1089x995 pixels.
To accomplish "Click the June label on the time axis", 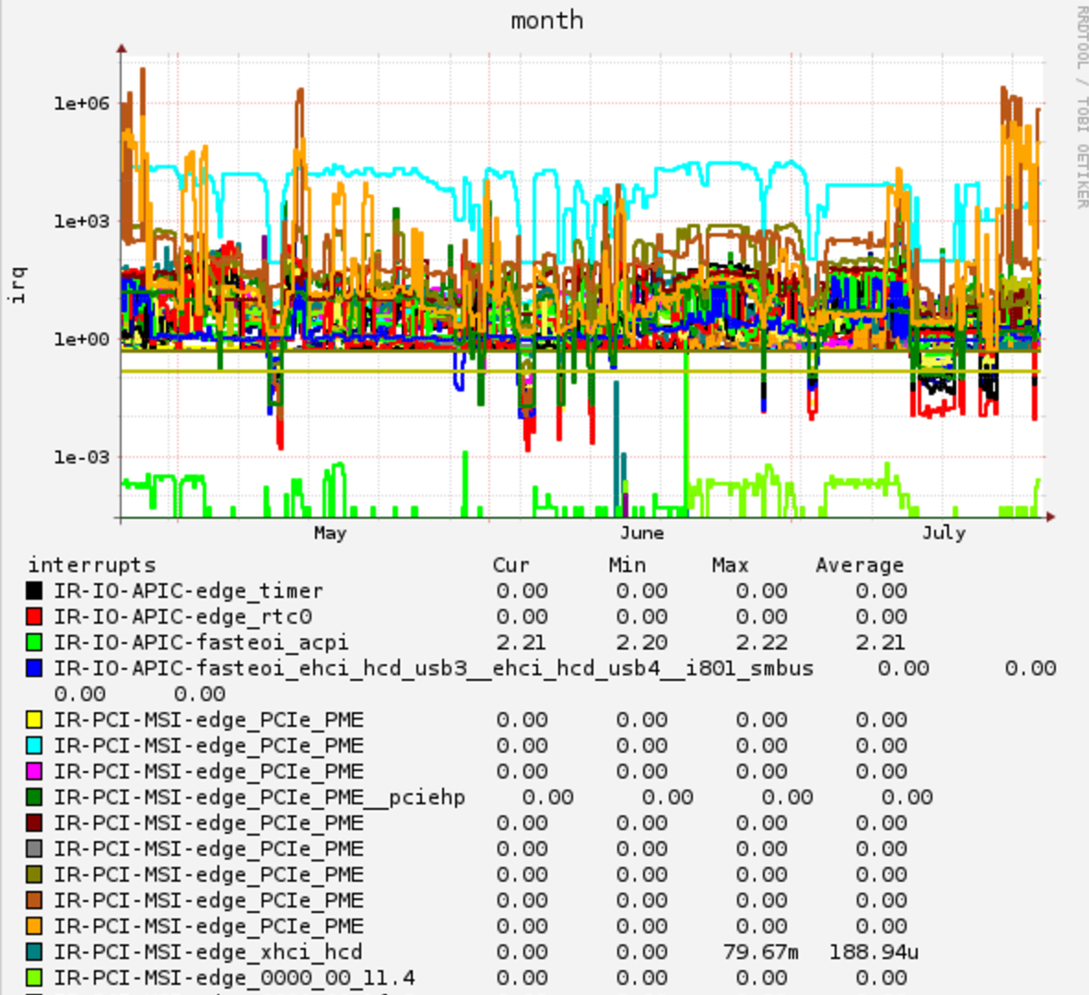I will (x=642, y=533).
